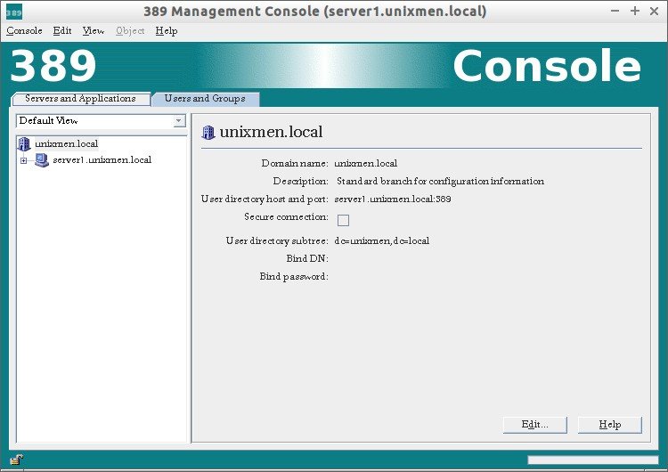Click the building icon in the details header
668x472 pixels.
point(208,132)
